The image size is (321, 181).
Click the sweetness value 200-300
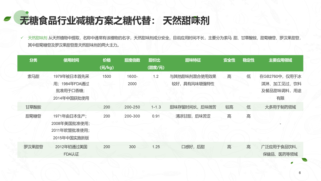(132, 116)
